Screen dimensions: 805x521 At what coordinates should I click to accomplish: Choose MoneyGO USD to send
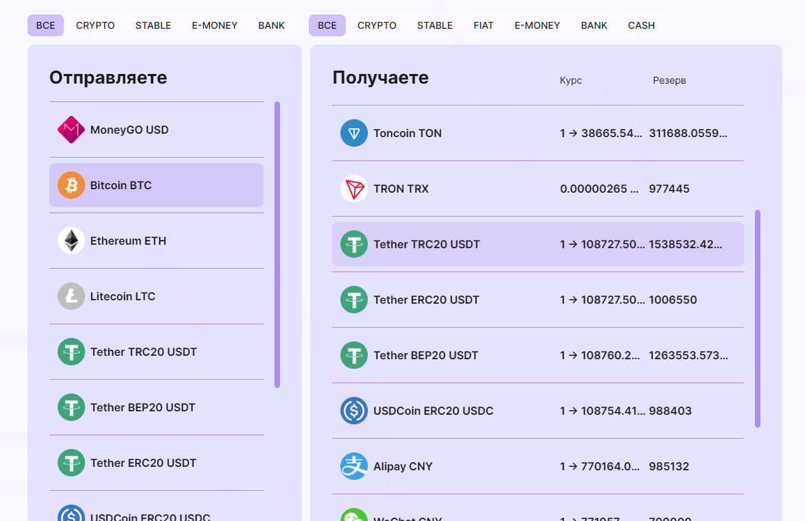(x=156, y=130)
